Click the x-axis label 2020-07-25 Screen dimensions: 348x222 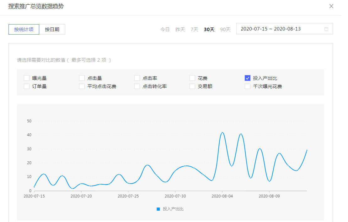[128, 196]
